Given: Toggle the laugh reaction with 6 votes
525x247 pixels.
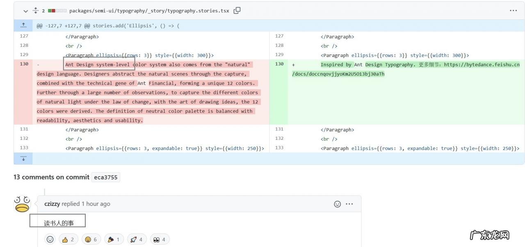Looking at the screenshot, I should click(91, 239).
